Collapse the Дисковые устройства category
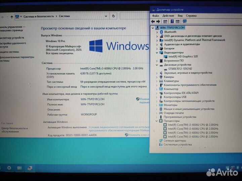This screenshot has height=181, width=242. (157, 65)
